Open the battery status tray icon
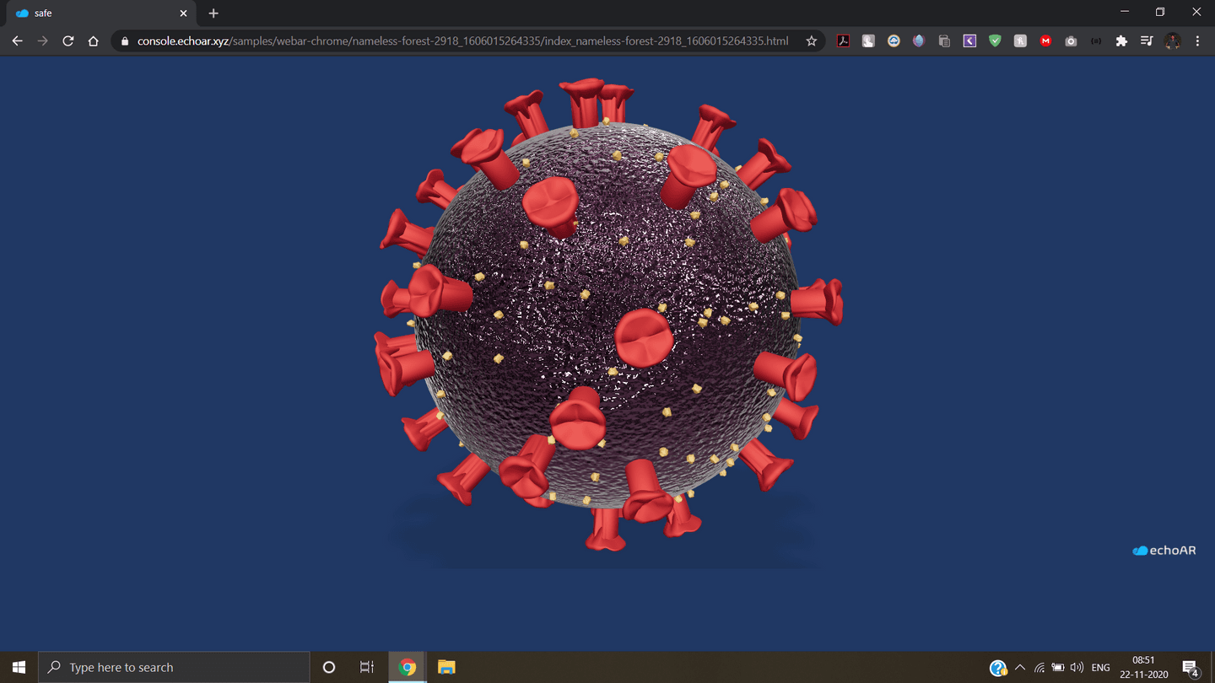 tap(1058, 667)
